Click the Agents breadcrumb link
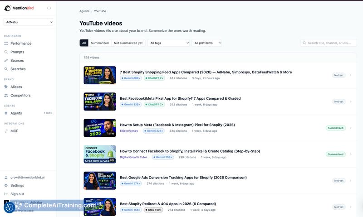The image size is (363, 217). coord(84,11)
